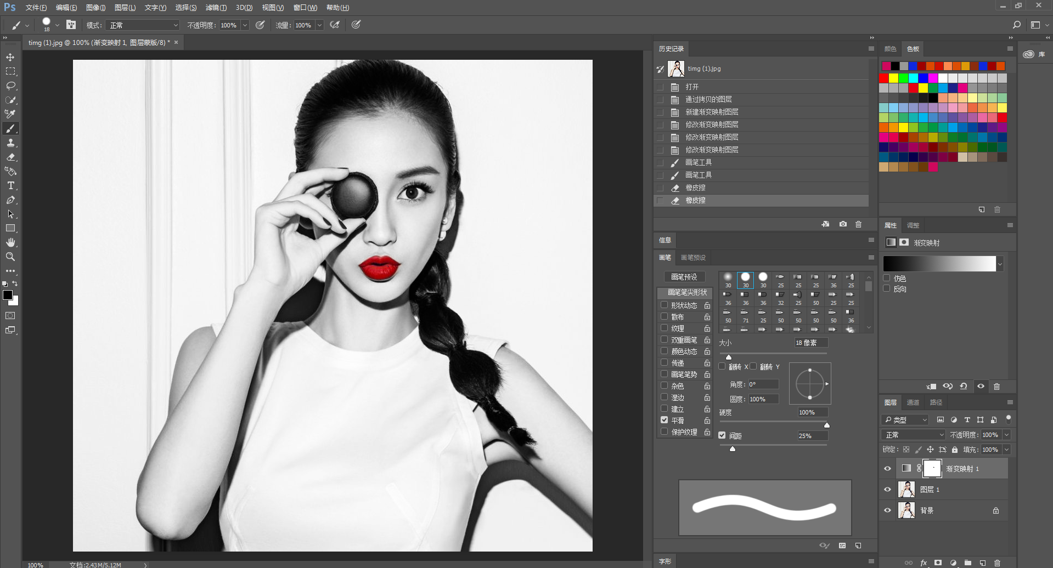Select the Move tool
Viewport: 1053px width, 568px height.
coord(10,57)
